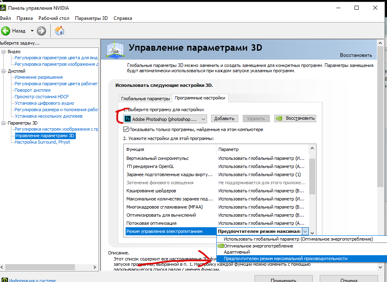Open Информация о системе link
387x282 pixels.
point(32,280)
